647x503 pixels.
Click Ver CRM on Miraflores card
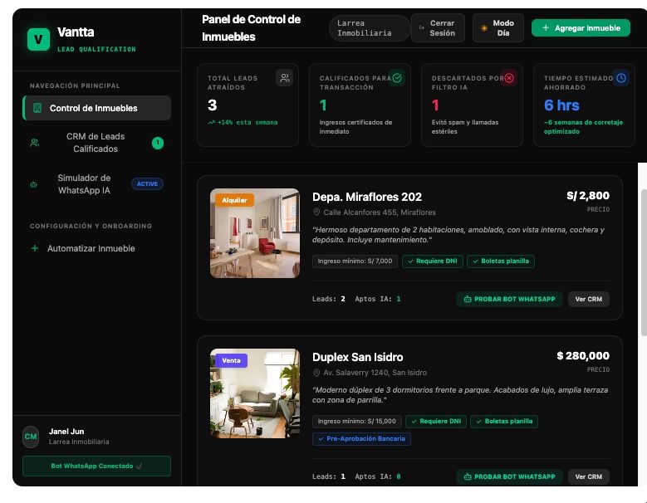(589, 300)
